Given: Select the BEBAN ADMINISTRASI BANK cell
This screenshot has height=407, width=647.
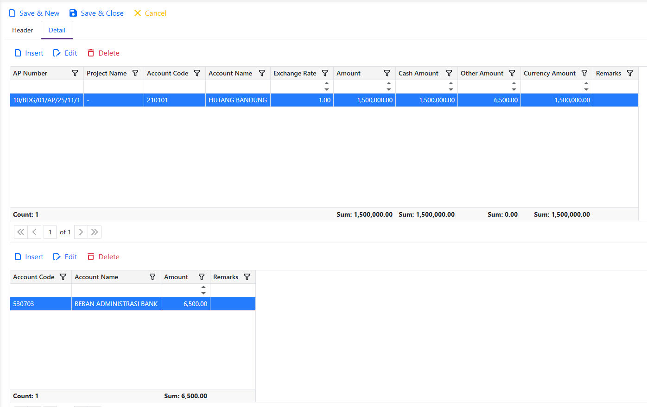Looking at the screenshot, I should point(116,304).
